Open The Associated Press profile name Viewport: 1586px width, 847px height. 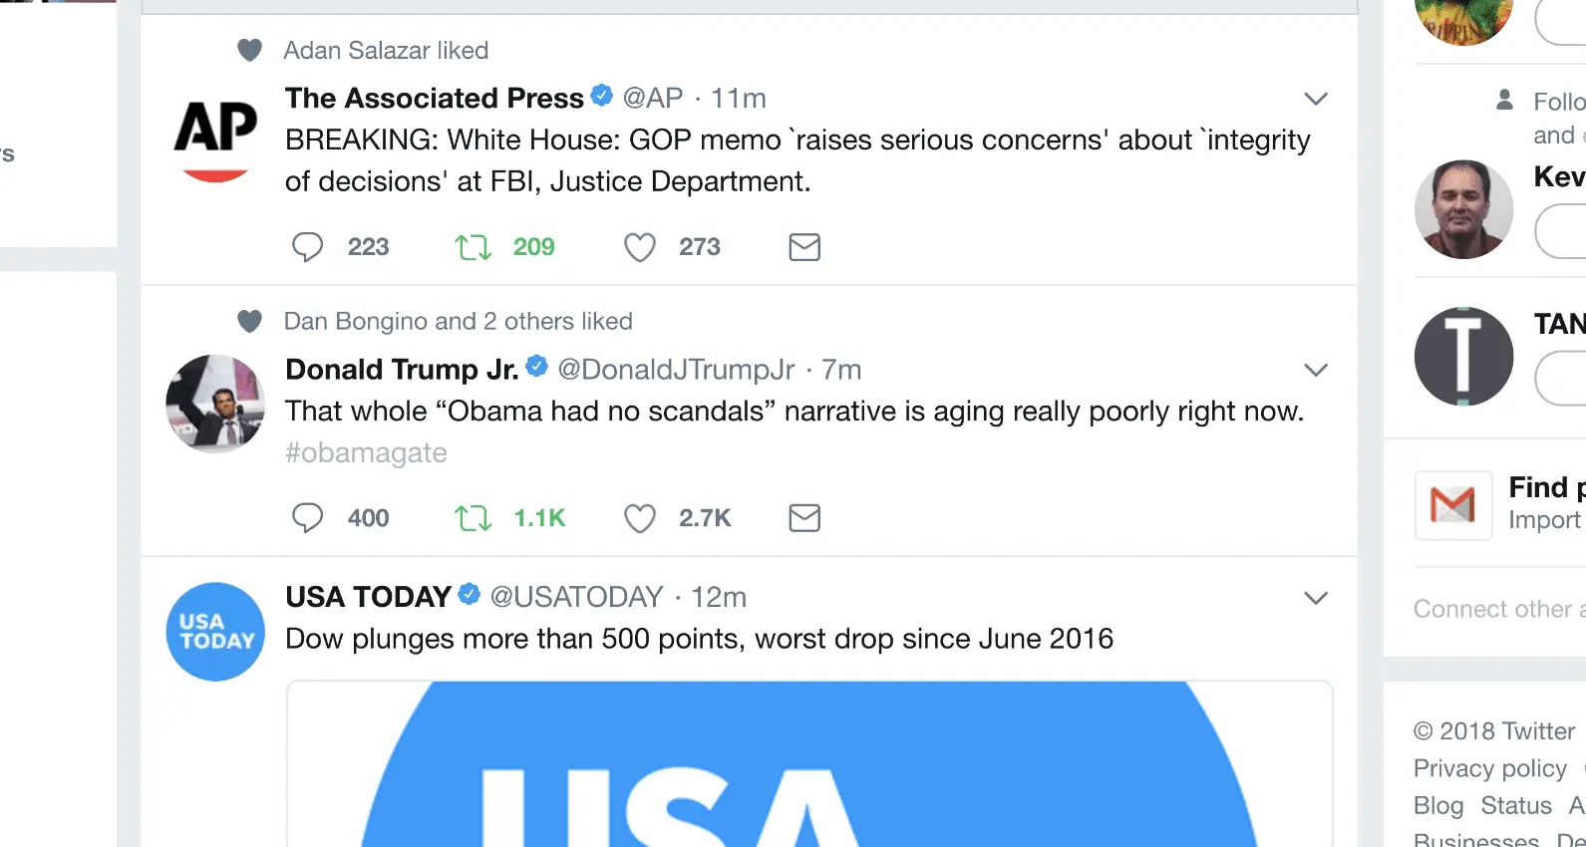[x=434, y=98]
